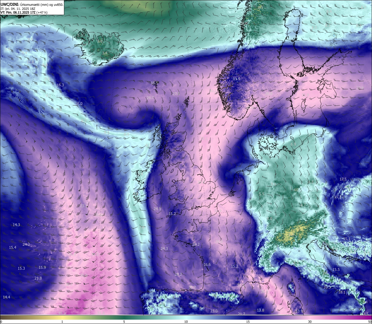The height and width of the screenshot is (324, 372).
Task: Click the 13.9 value on the map
Action: [x=299, y=311]
